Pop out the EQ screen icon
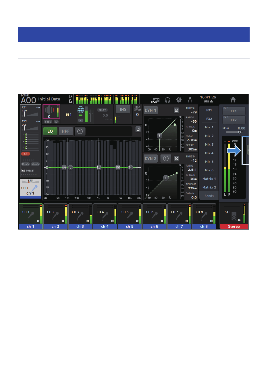Viewport: 268px width, 381px height. [x=138, y=129]
